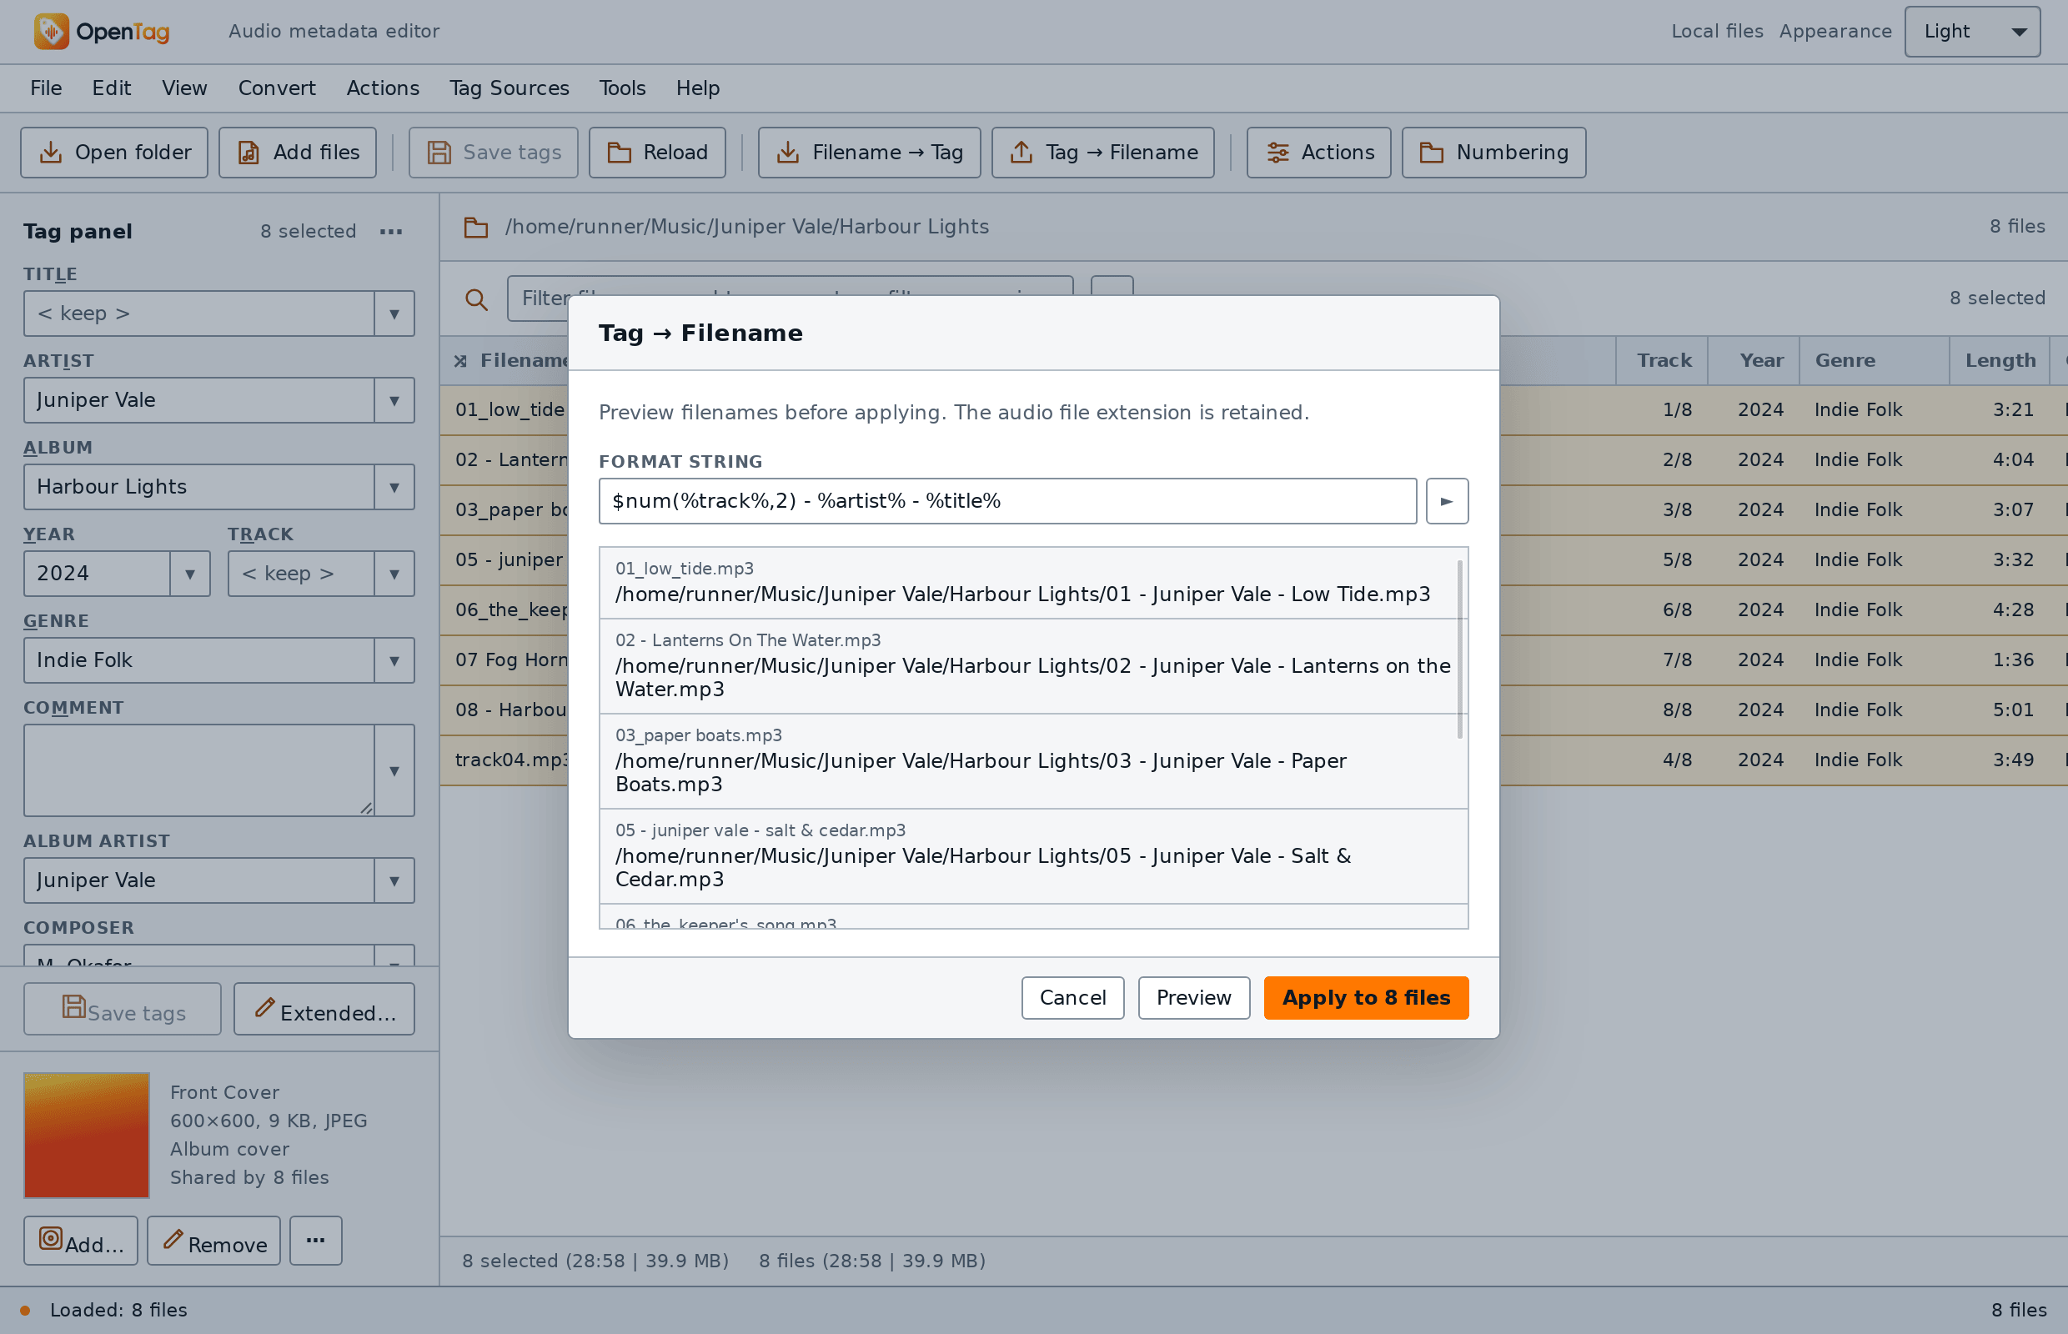Click the shuffle icon in Filename header

460,360
